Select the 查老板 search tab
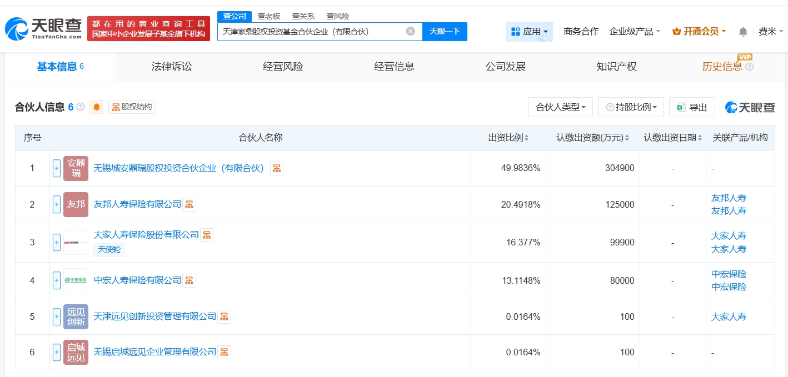Screen dimensions: 788x377 click(x=269, y=16)
